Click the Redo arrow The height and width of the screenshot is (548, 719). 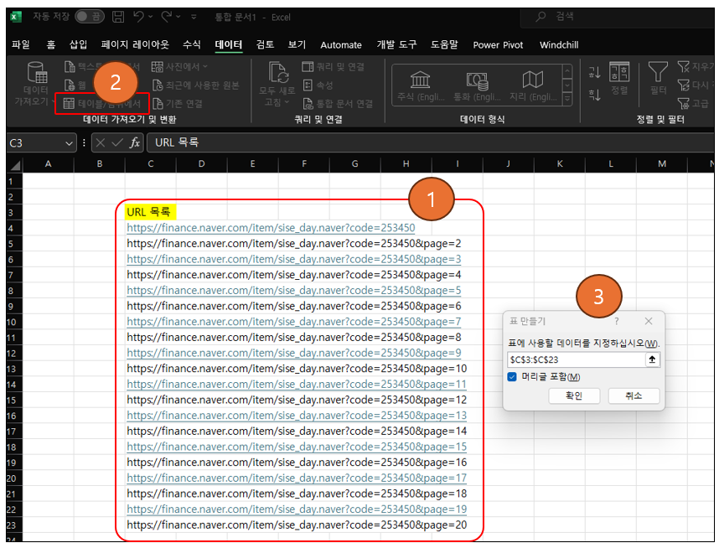click(x=166, y=17)
